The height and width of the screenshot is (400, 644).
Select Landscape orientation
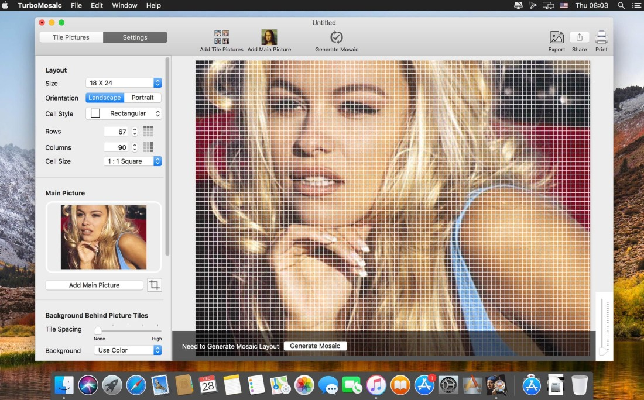pyautogui.click(x=105, y=98)
